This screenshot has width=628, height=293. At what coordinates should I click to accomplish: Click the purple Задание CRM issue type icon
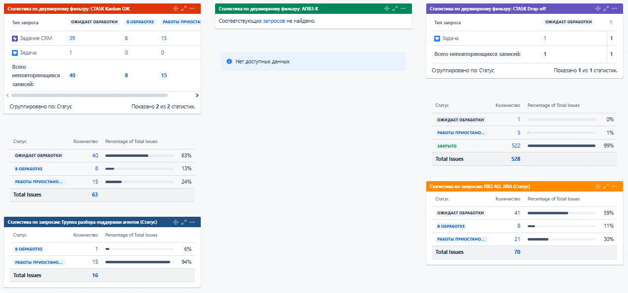point(15,39)
